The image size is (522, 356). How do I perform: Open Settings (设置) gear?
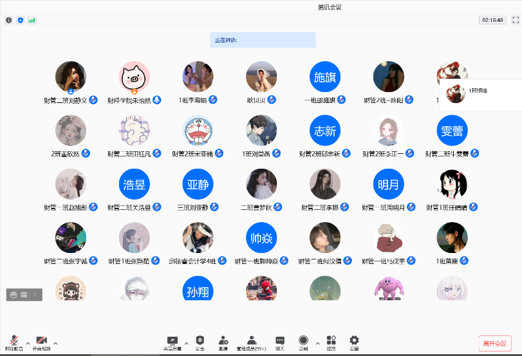(x=353, y=342)
